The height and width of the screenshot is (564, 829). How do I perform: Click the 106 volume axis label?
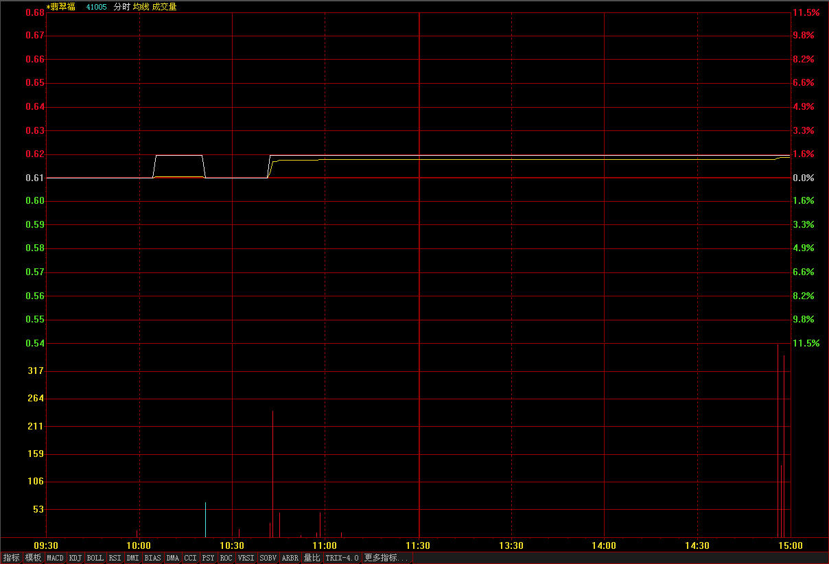(x=35, y=481)
